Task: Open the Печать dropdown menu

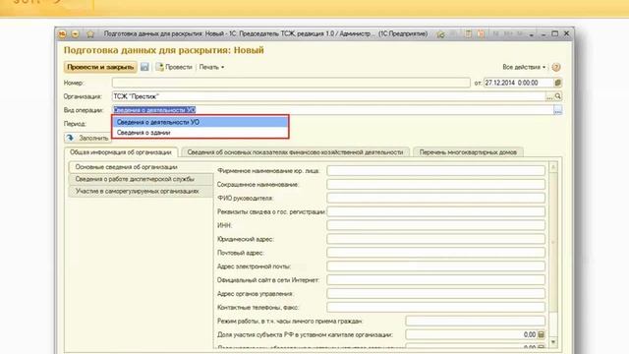Action: [211, 67]
